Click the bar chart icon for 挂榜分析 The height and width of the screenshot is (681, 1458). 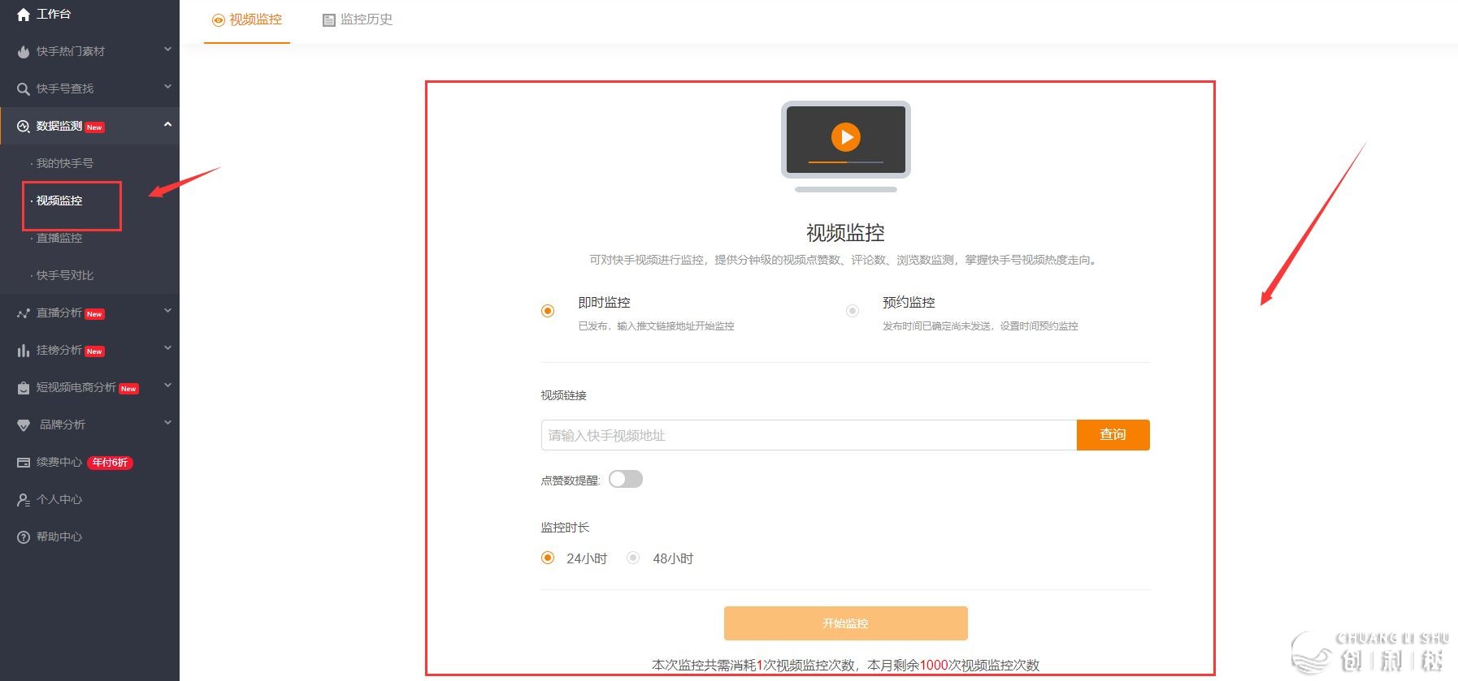(24, 351)
